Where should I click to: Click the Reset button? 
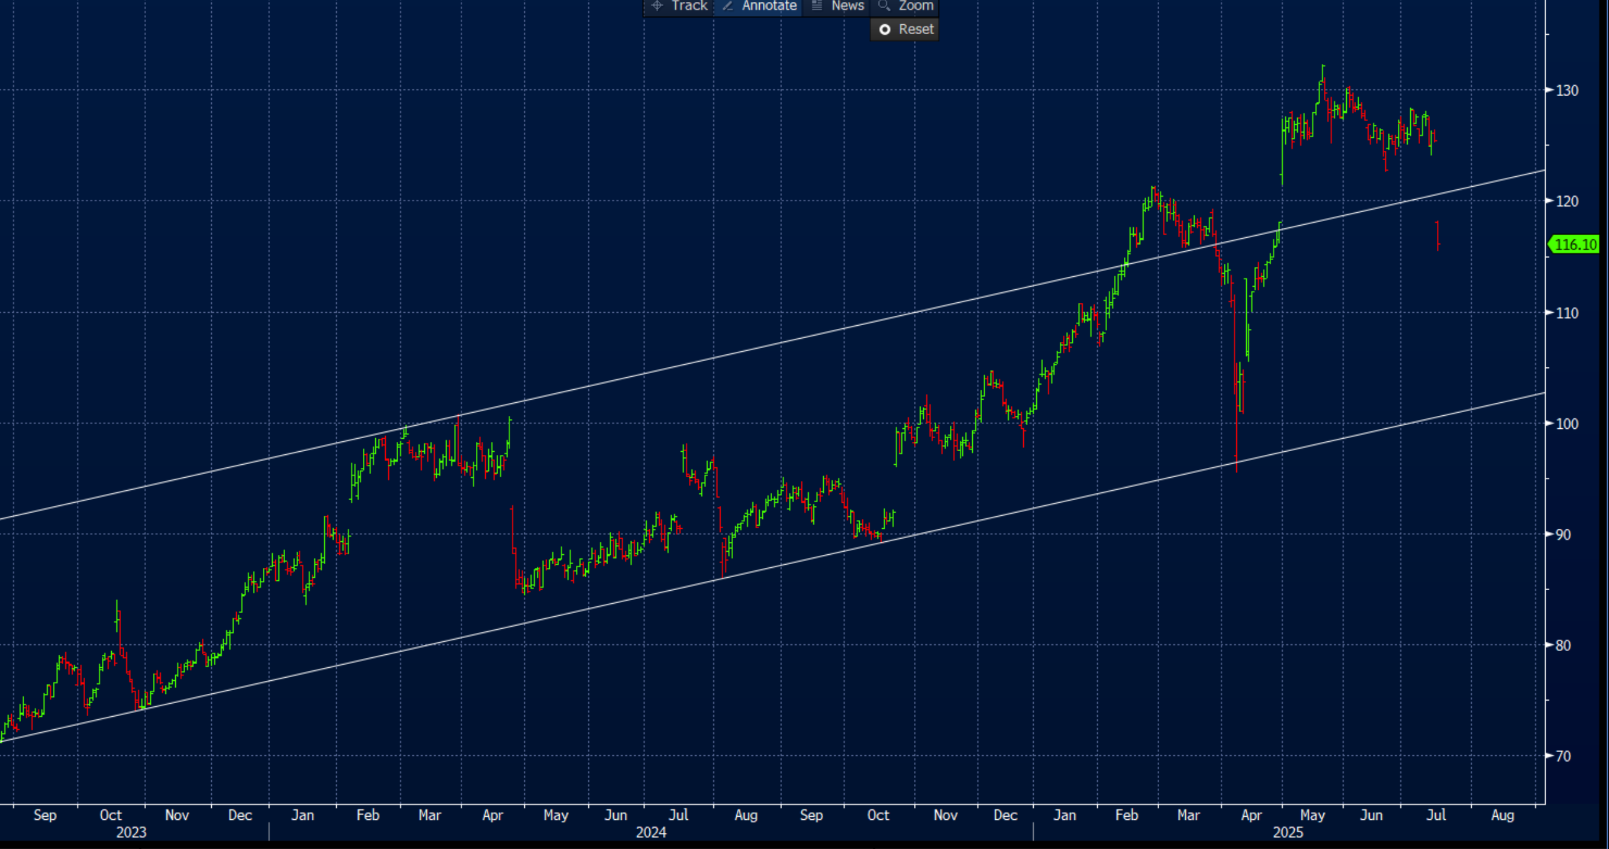point(905,29)
